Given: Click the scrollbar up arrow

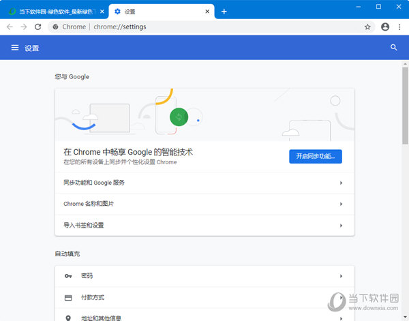Looking at the screenshot, I should click(405, 63).
